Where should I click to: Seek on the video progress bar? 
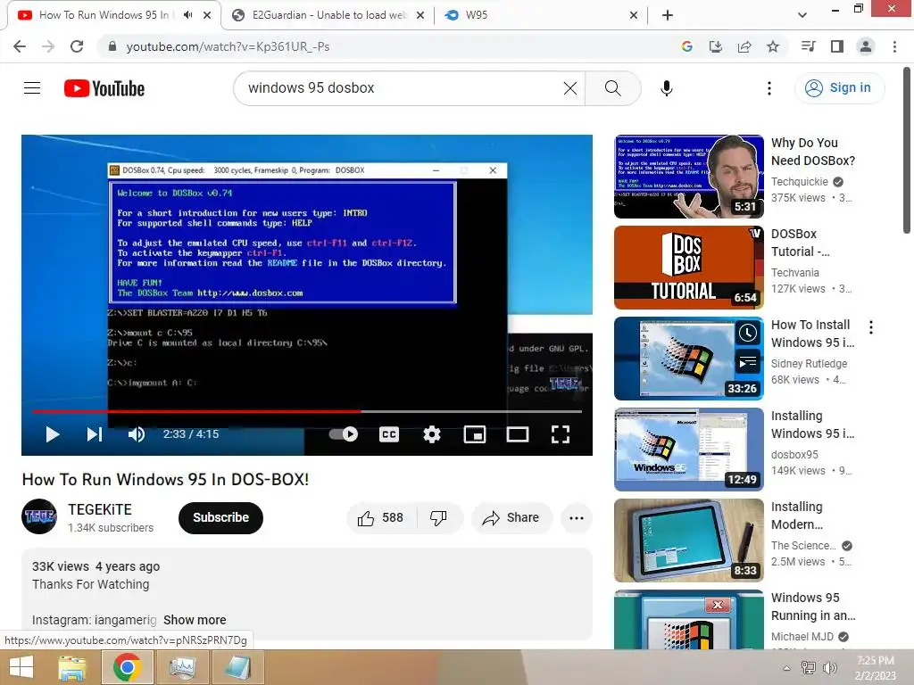point(307,411)
